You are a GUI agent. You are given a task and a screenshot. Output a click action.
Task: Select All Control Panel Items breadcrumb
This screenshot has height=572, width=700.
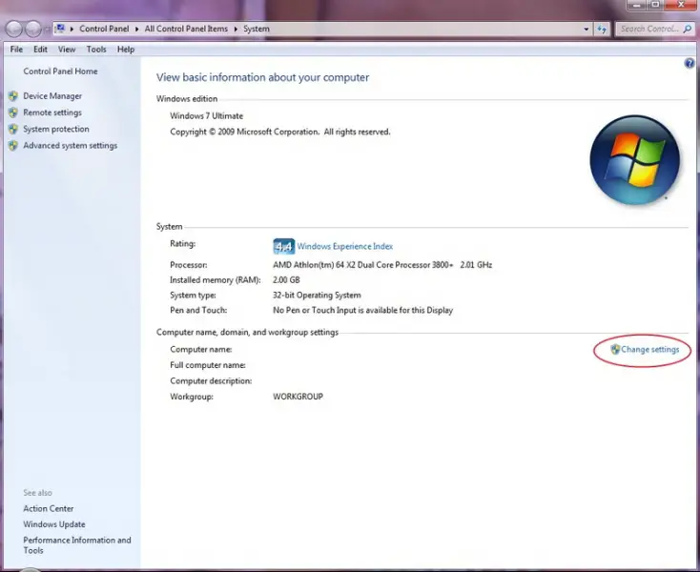click(186, 29)
